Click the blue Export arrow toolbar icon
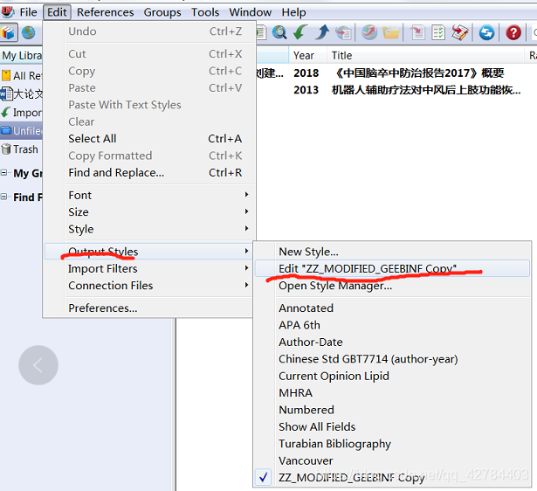The height and width of the screenshot is (491, 537). tap(322, 32)
